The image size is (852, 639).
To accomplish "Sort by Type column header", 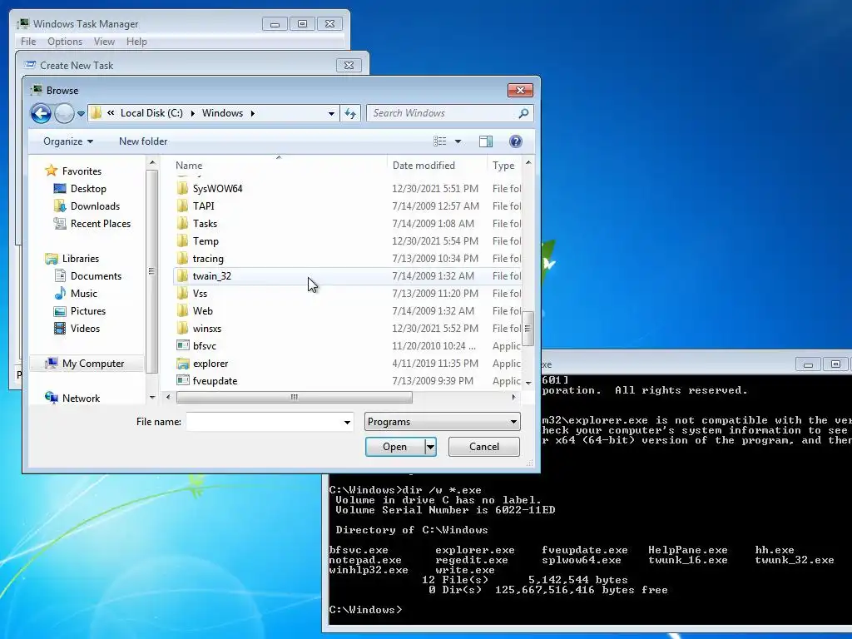I will coord(504,166).
